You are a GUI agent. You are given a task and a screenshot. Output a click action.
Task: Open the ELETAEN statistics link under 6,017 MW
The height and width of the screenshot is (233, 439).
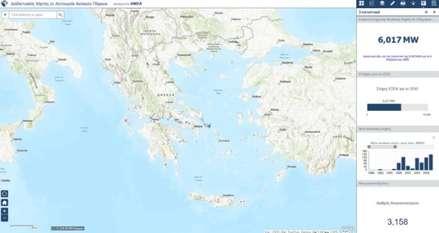click(x=397, y=58)
